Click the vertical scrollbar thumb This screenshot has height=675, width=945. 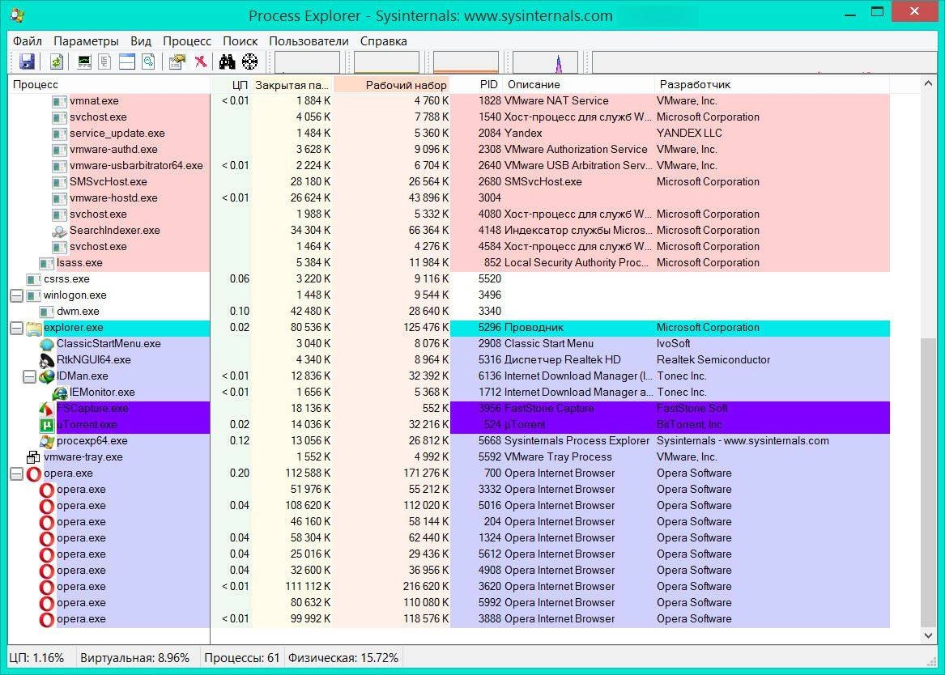tap(928, 482)
